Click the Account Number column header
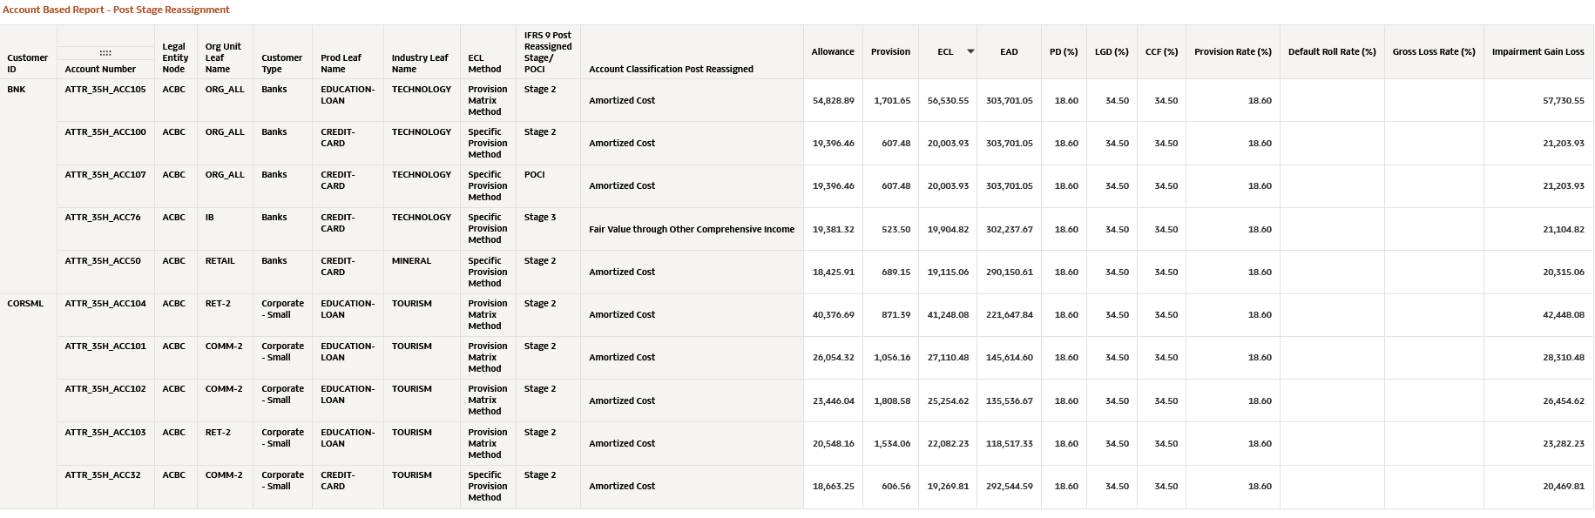 (100, 70)
